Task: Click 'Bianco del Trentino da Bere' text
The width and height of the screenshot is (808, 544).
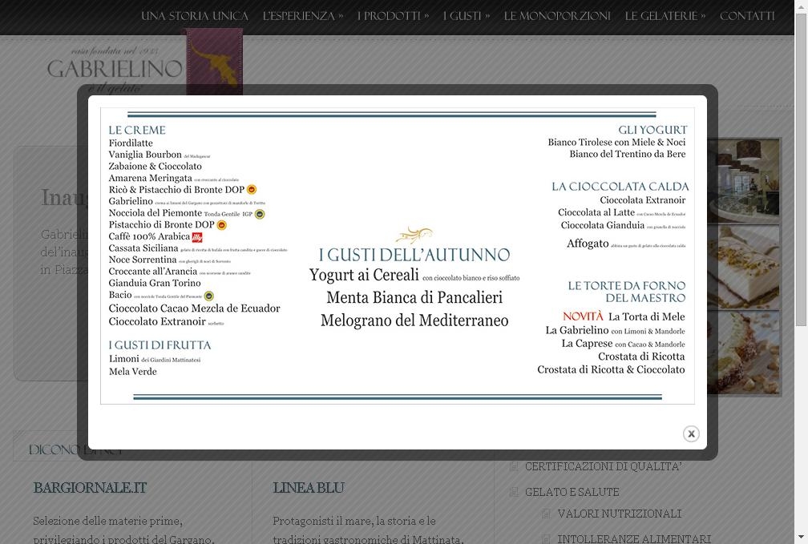Action: (627, 154)
